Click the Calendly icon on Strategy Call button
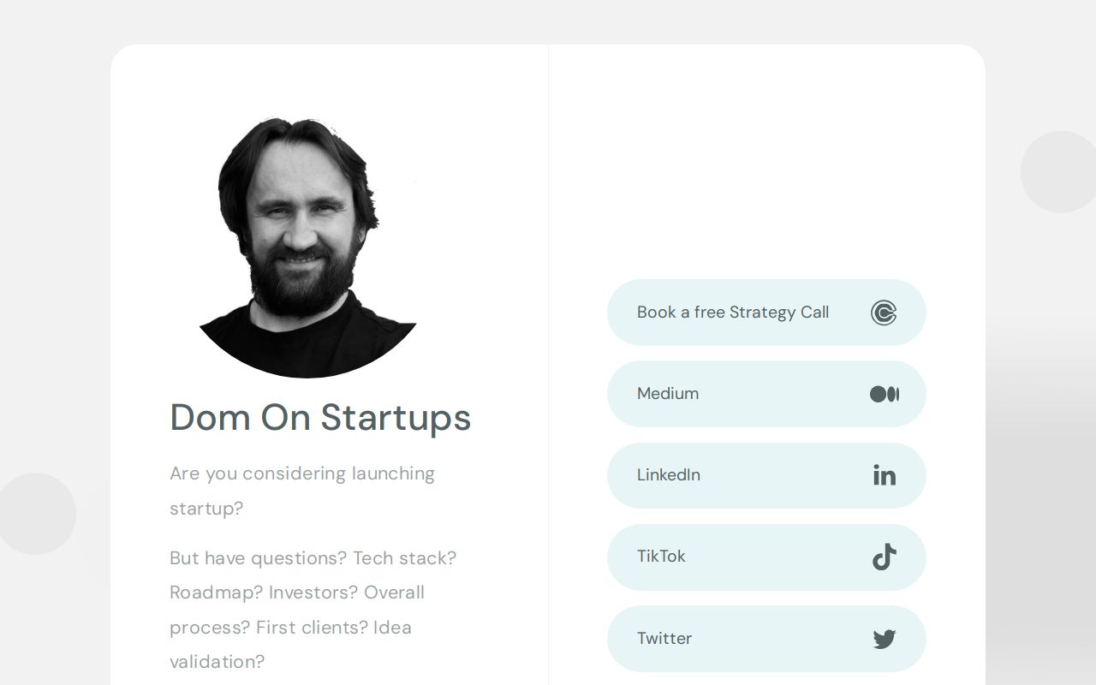The width and height of the screenshot is (1096, 685). 884,313
